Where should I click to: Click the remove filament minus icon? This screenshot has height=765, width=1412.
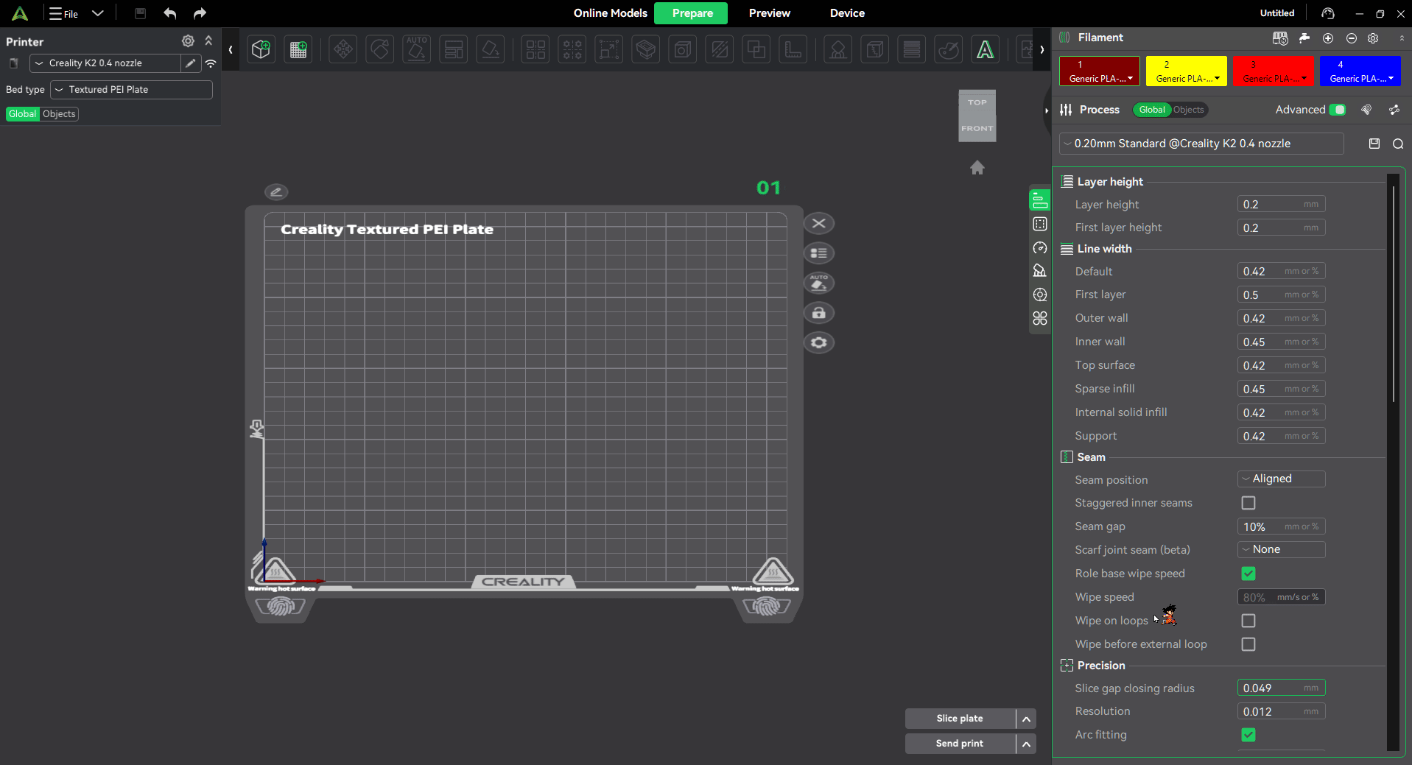[x=1351, y=38]
